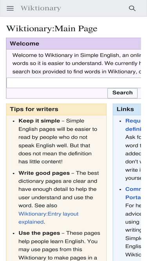Select the bold 'Write good pages' text

click(44, 173)
